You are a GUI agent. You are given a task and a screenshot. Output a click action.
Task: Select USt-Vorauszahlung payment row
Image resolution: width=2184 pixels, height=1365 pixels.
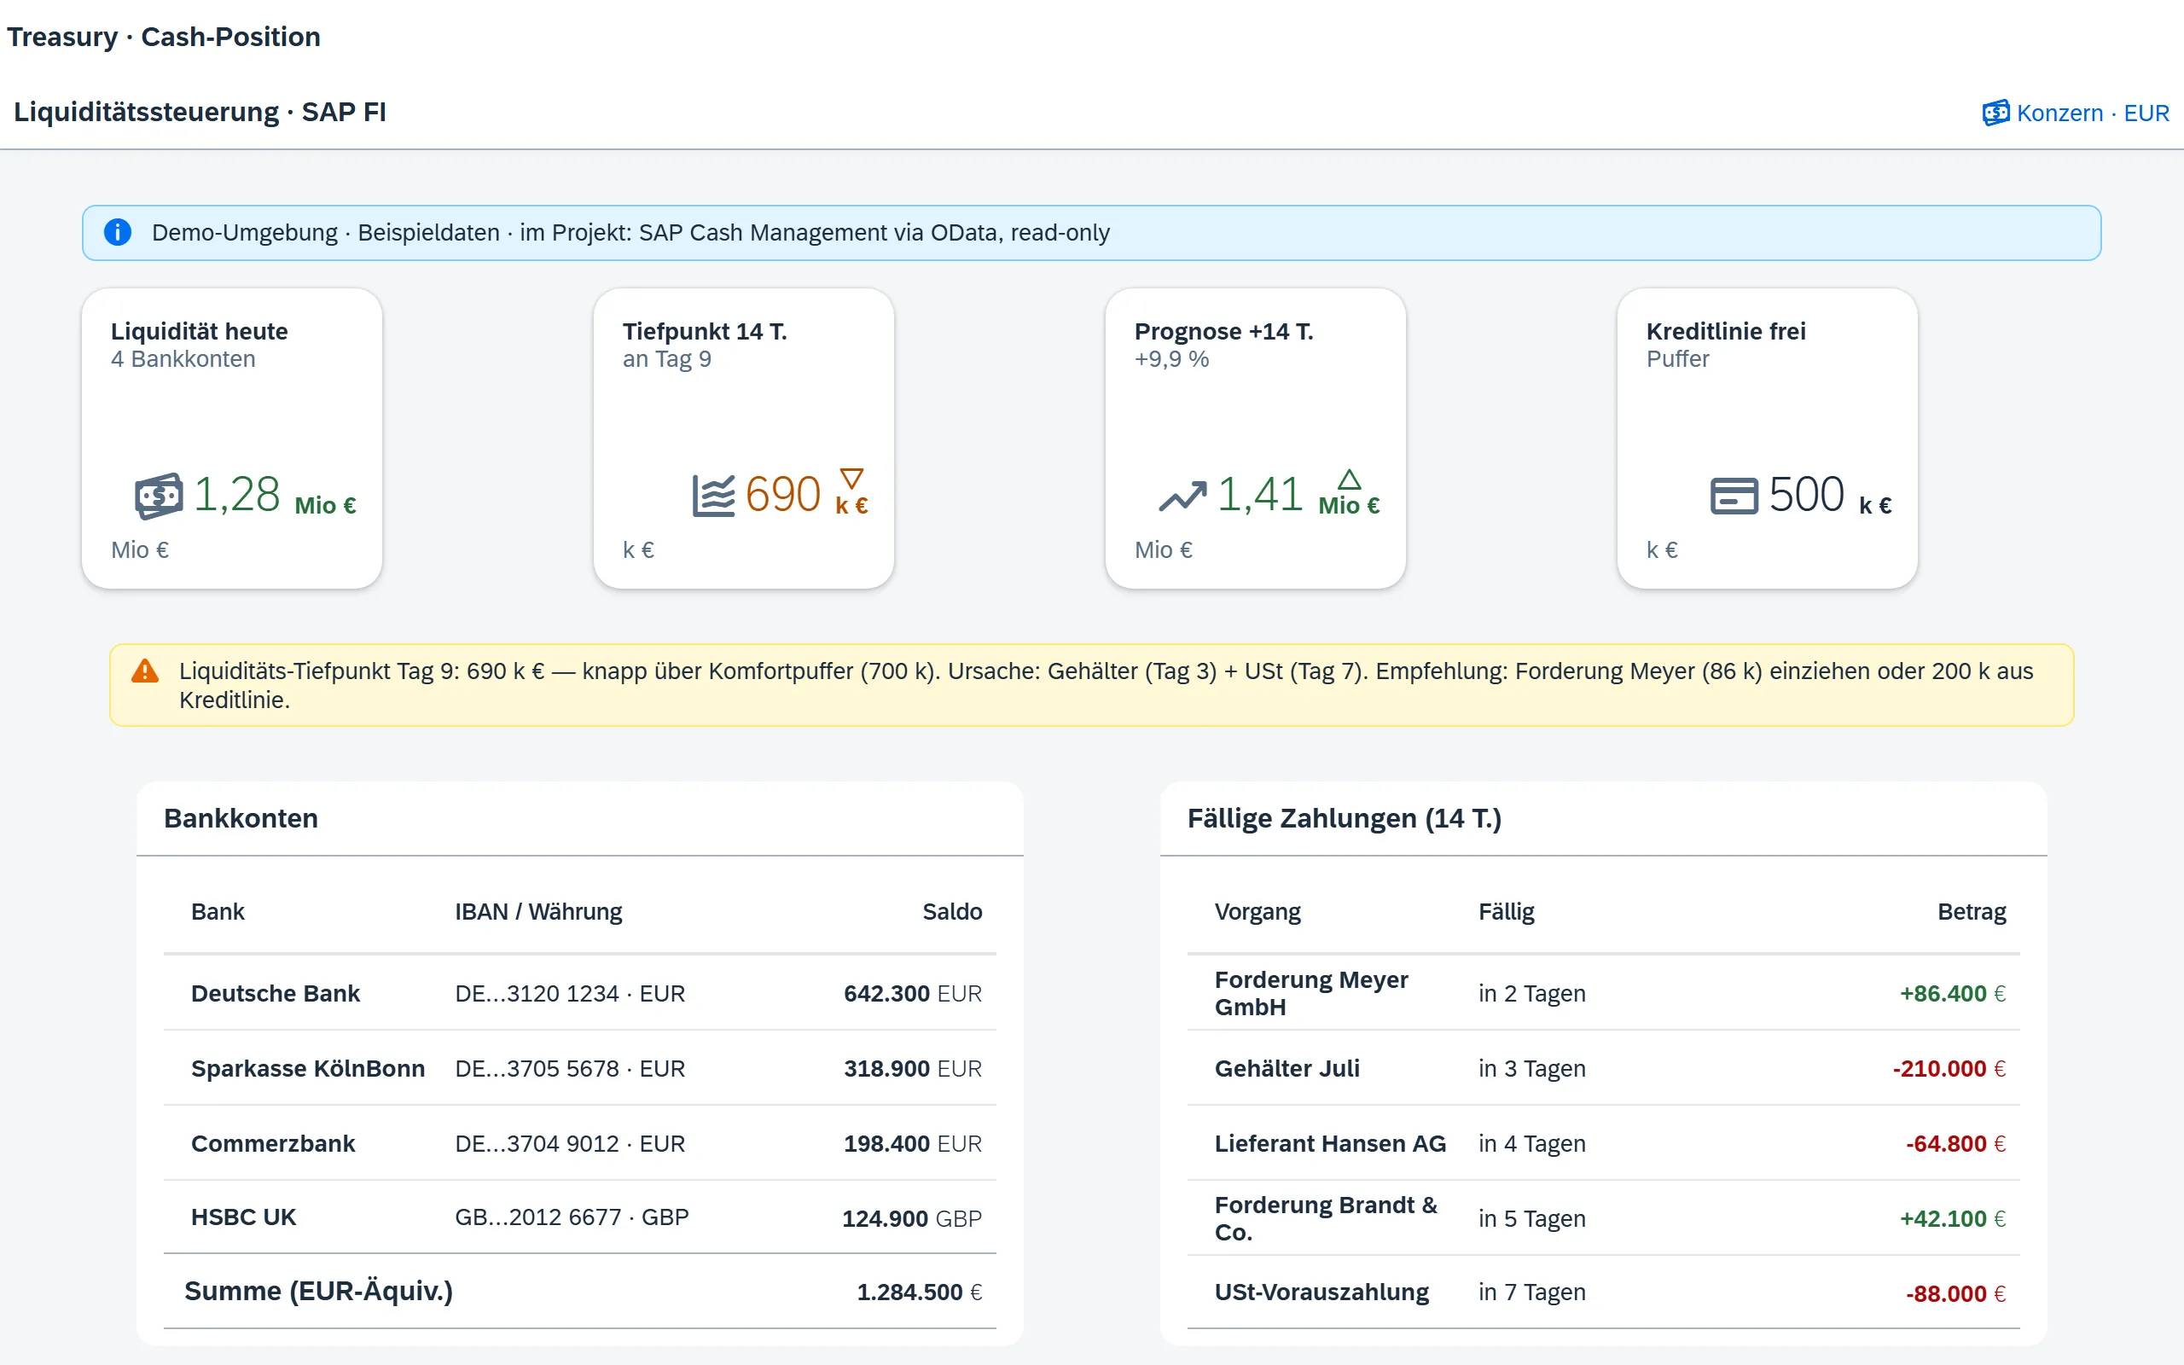(1603, 1292)
